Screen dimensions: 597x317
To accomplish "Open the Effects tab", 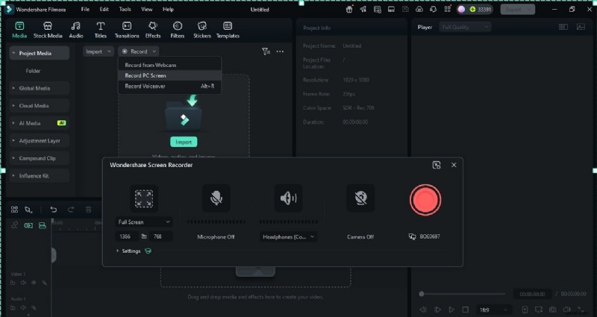I will (153, 30).
